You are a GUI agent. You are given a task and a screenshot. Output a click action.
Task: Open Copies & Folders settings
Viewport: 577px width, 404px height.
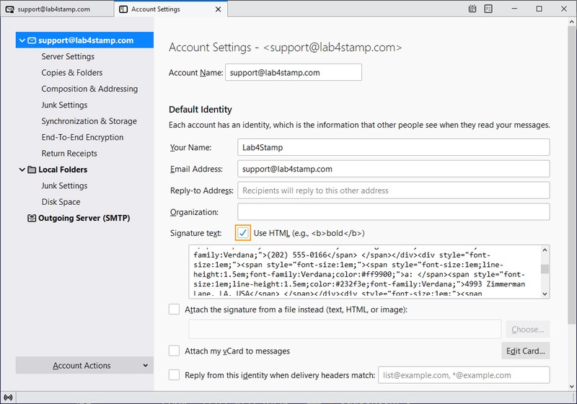point(71,72)
